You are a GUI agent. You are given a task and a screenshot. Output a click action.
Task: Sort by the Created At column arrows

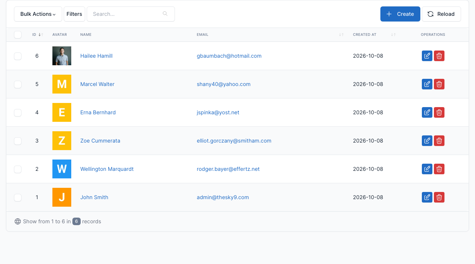click(393, 35)
